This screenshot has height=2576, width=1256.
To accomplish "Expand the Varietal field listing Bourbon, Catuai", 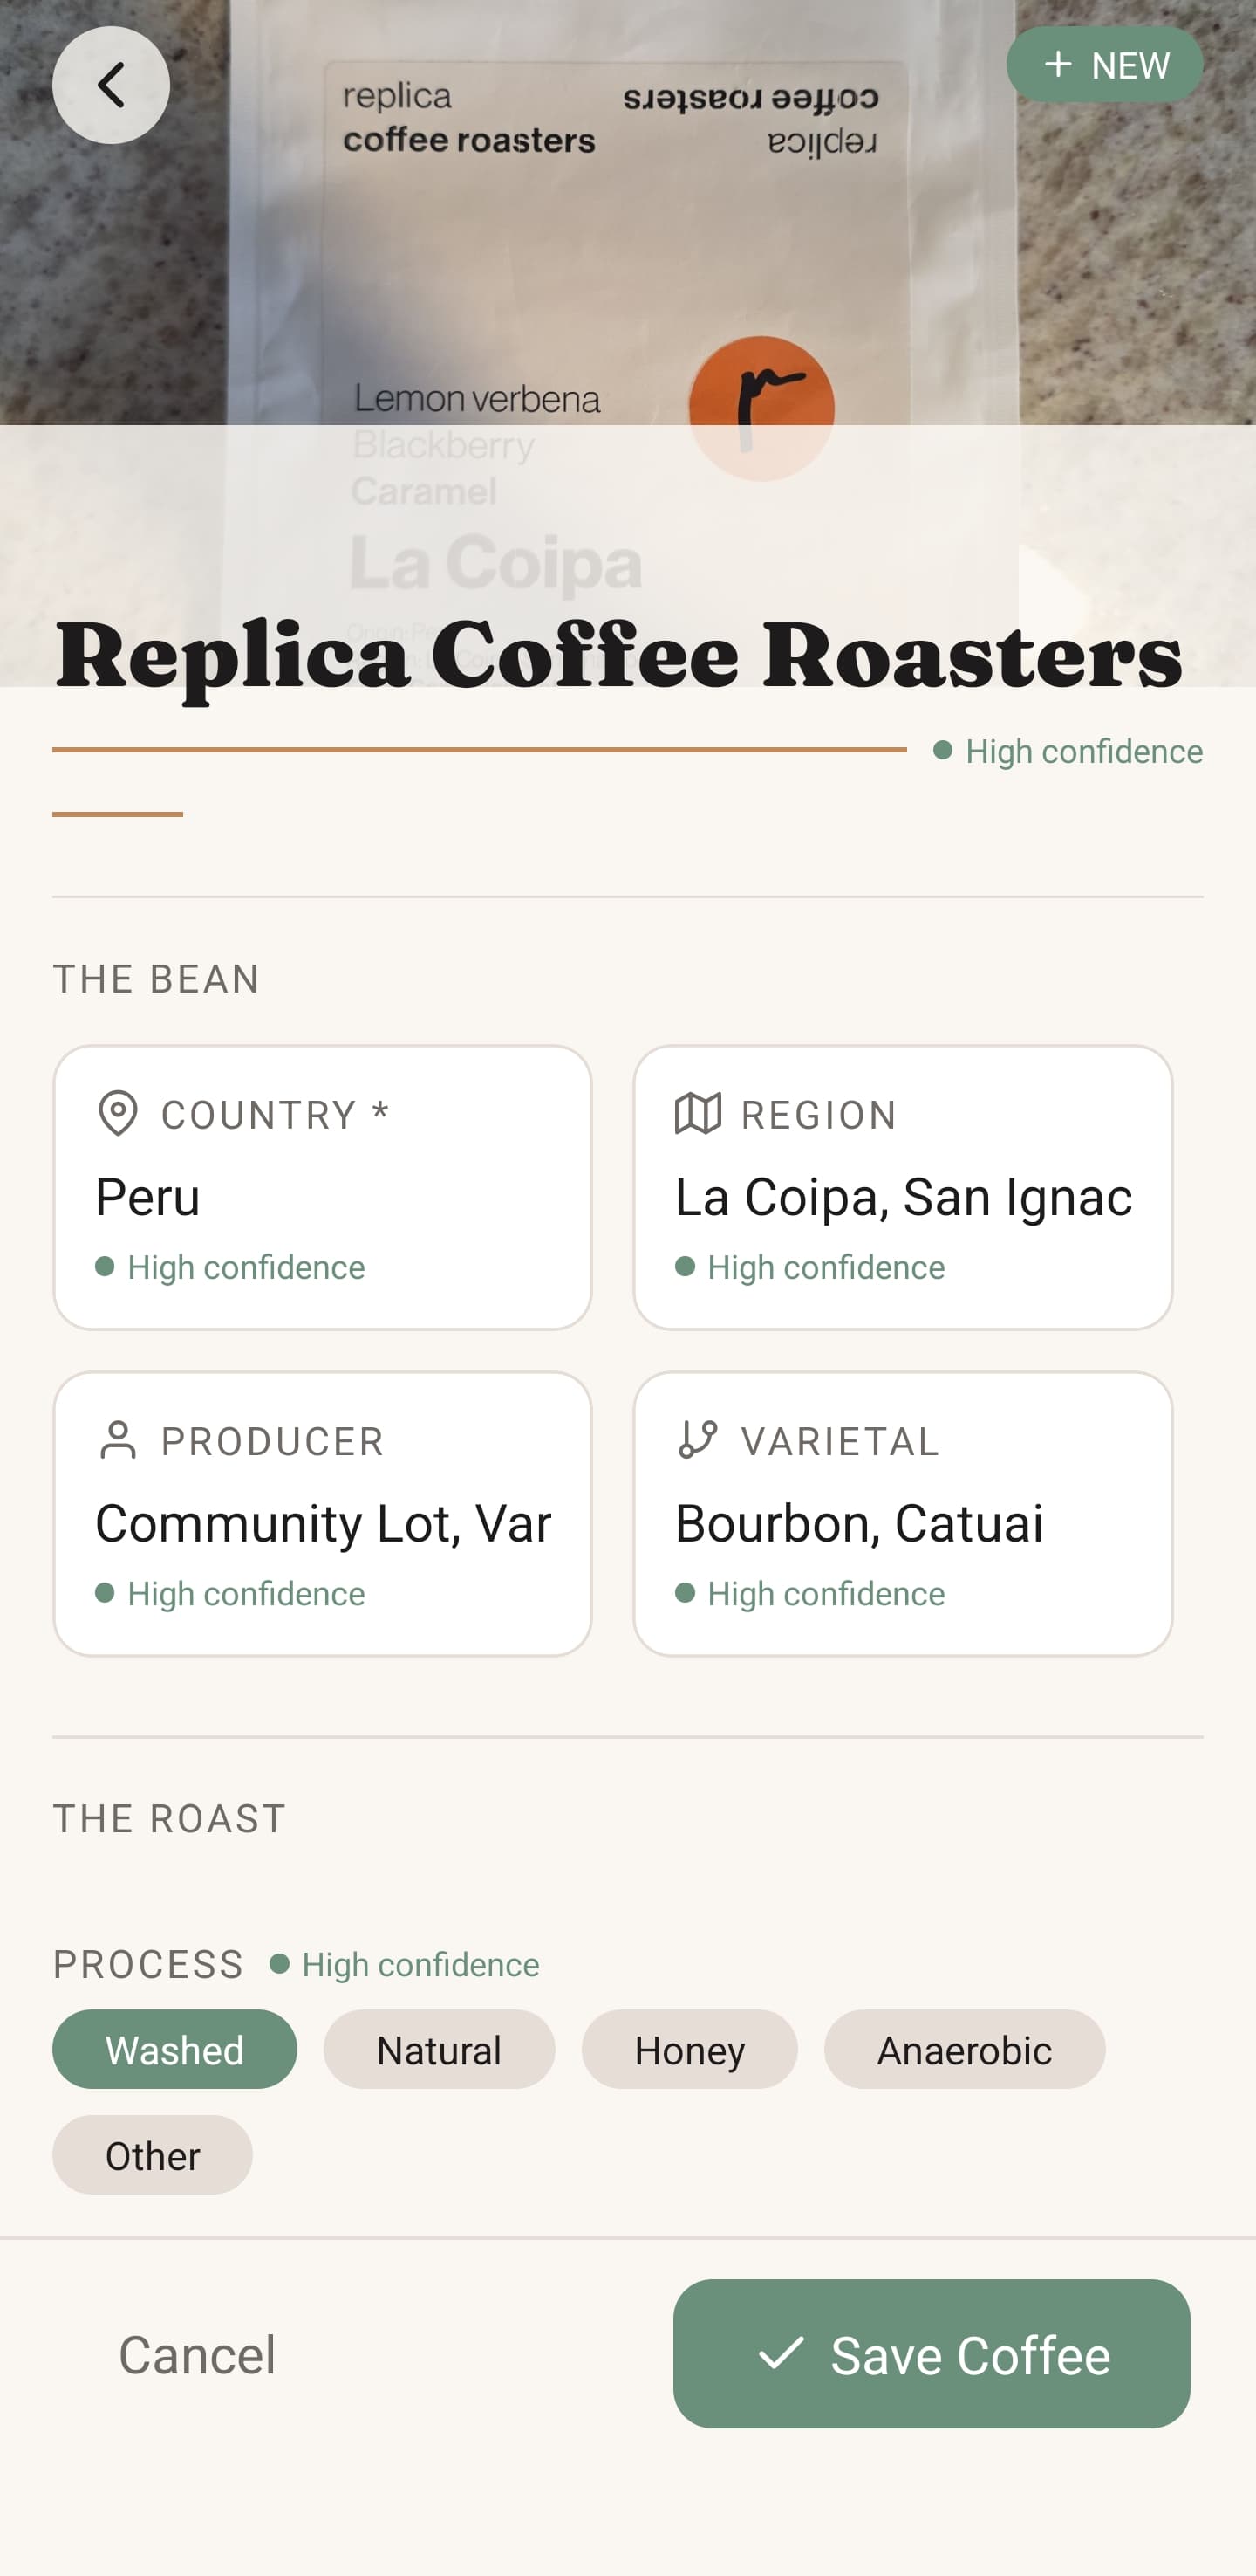I will [902, 1522].
